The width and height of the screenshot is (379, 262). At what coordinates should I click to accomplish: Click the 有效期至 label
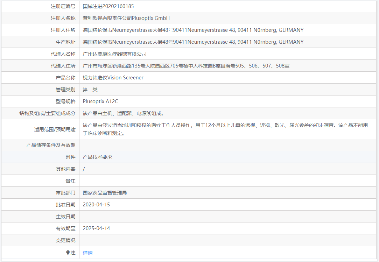pos(65,228)
